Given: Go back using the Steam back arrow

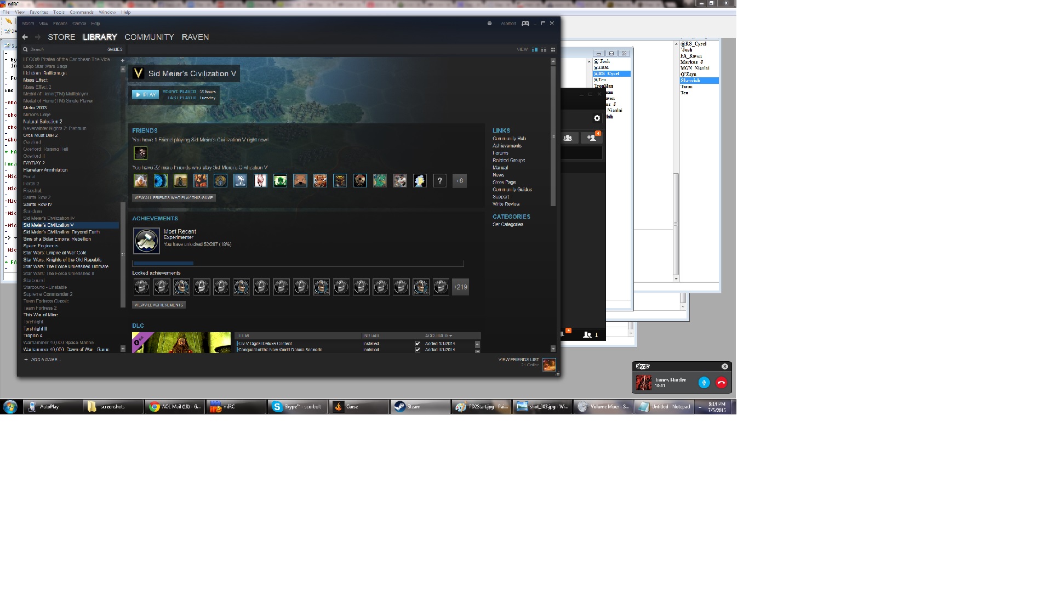Looking at the screenshot, I should [x=25, y=37].
